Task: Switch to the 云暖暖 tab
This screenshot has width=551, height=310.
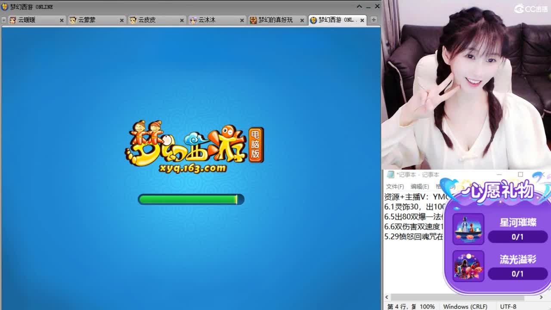Action: pyautogui.click(x=30, y=20)
